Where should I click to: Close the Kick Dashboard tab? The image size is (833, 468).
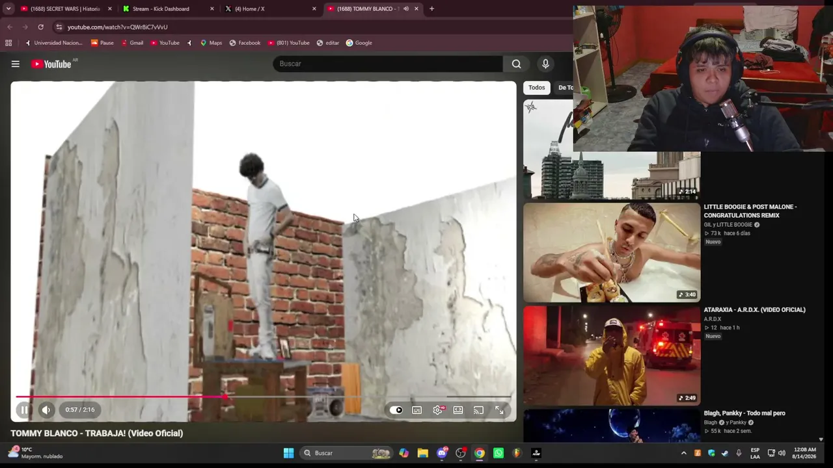(212, 9)
